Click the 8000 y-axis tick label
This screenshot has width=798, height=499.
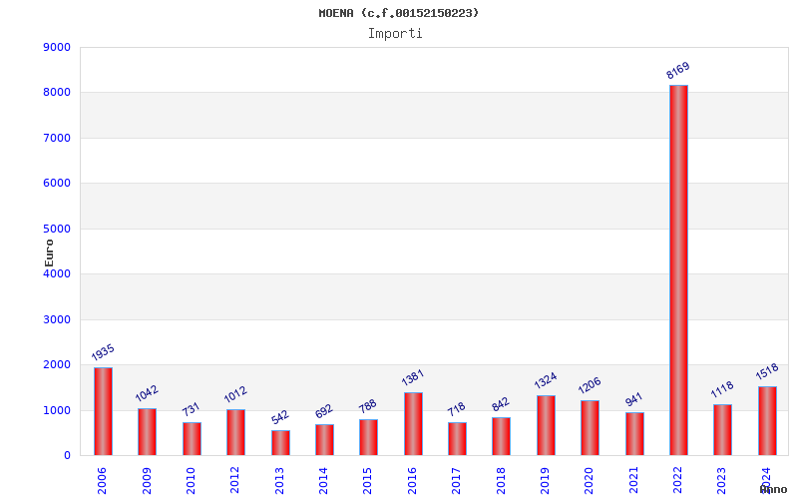[57, 93]
